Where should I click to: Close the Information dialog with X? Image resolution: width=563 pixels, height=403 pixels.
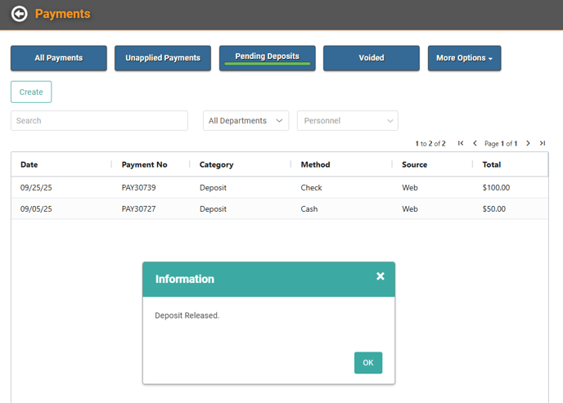tap(381, 276)
